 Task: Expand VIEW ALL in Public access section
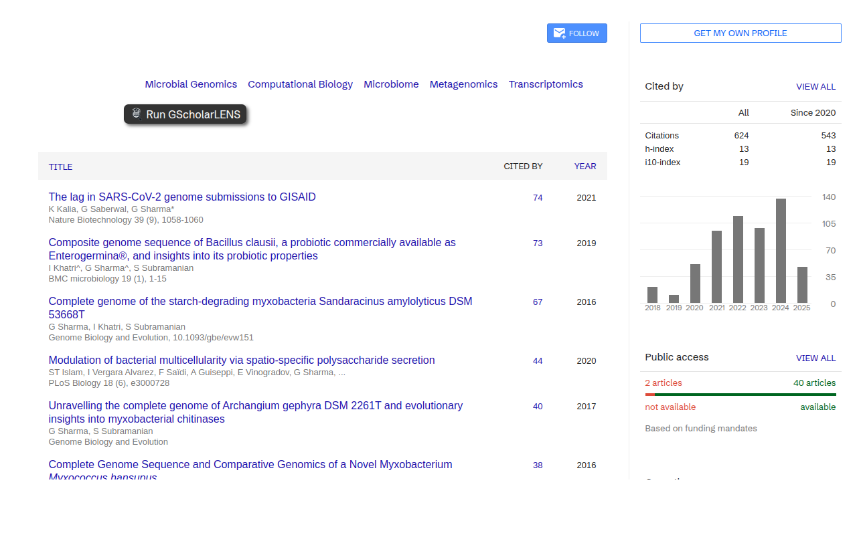click(815, 357)
